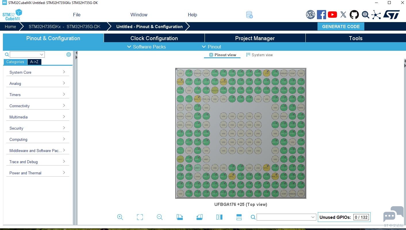Image resolution: width=406 pixels, height=230 pixels.
Task: Switch to the Tools tab
Action: click(356, 38)
